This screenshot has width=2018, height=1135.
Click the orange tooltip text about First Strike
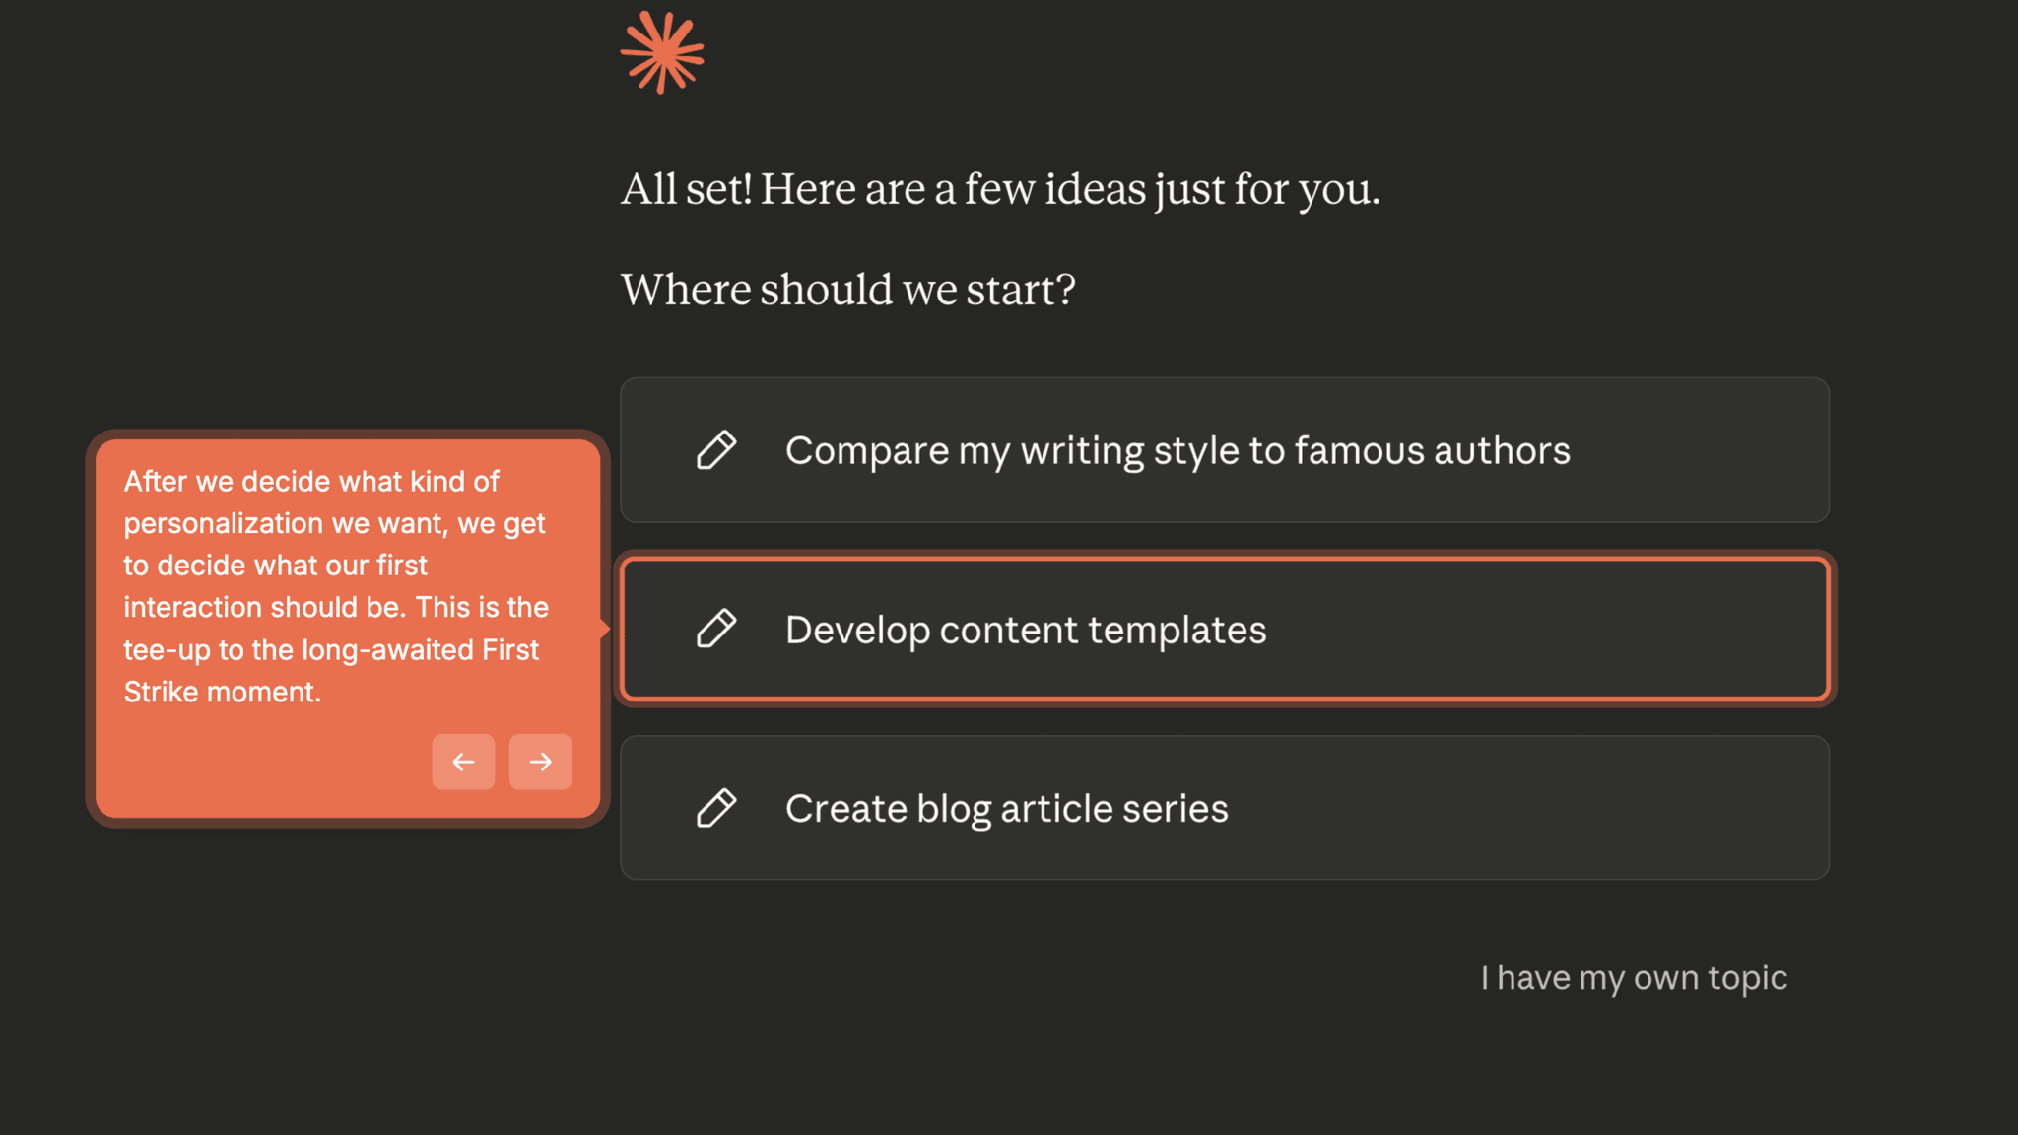click(335, 586)
